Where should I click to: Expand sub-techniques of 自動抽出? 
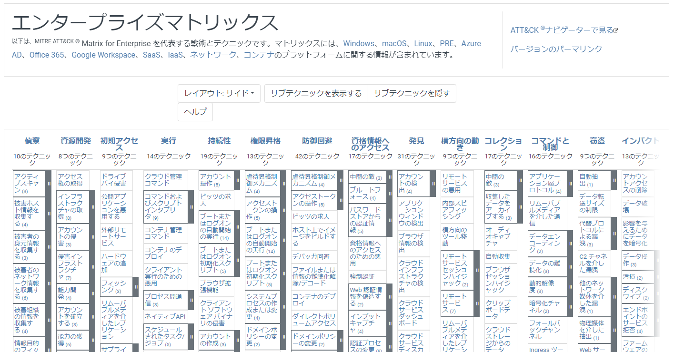[x=614, y=180]
